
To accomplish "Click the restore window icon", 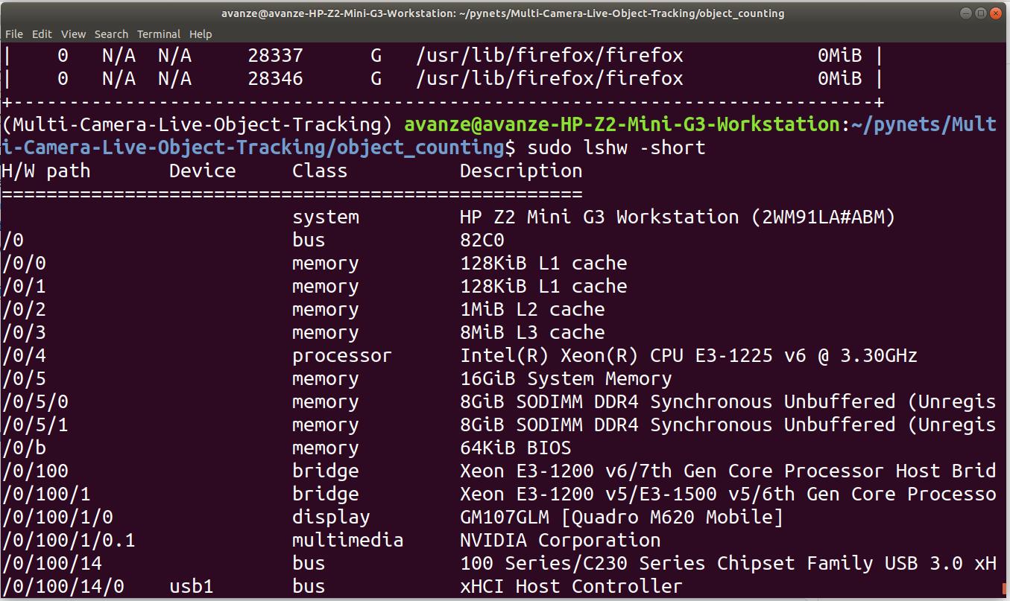I will point(982,13).
